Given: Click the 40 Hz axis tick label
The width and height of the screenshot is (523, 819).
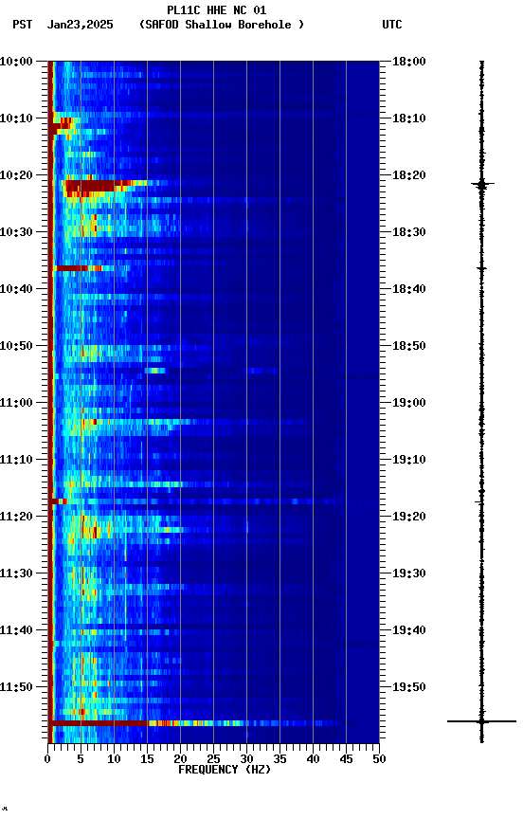Looking at the screenshot, I should point(313,759).
